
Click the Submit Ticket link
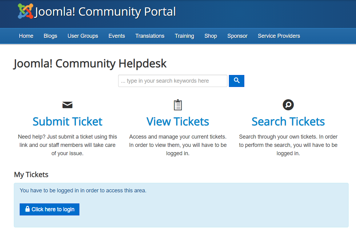coord(67,121)
